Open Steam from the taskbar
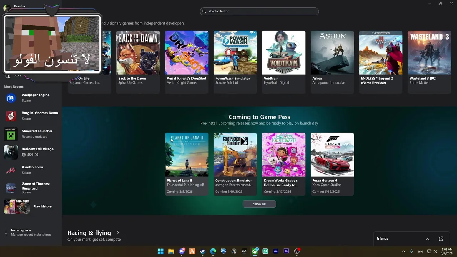457x257 pixels. click(x=202, y=251)
